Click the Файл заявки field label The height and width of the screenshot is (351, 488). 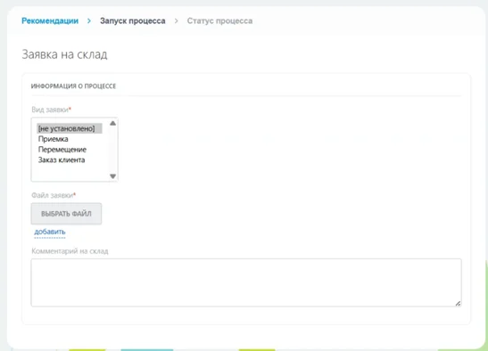point(54,195)
